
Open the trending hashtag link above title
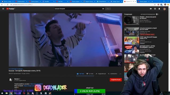pos(16,69)
